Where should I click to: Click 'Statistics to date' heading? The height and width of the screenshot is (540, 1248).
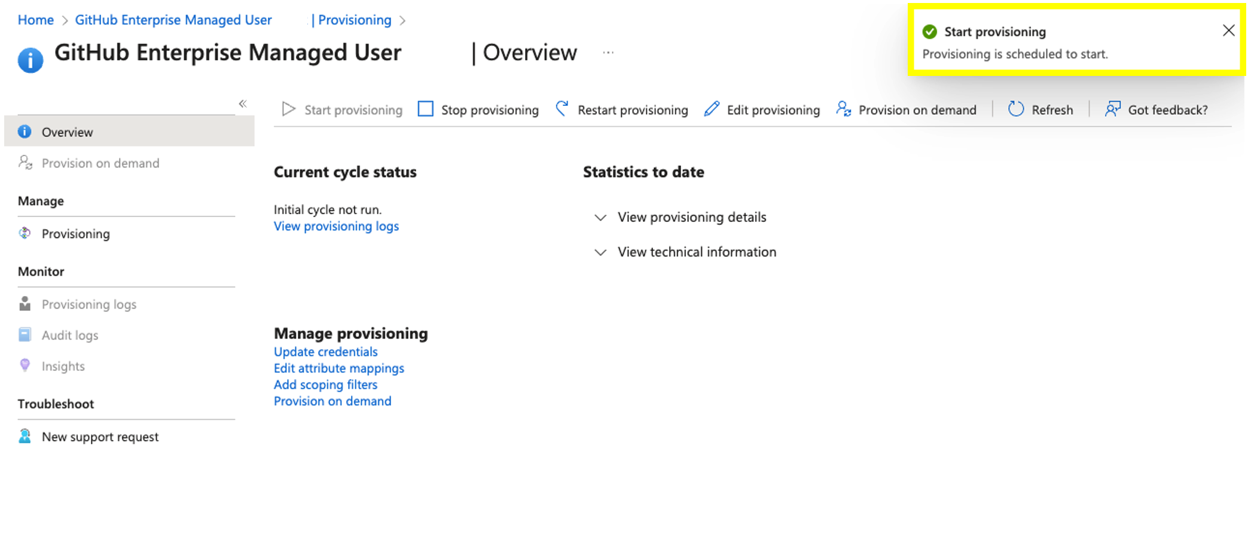(643, 172)
